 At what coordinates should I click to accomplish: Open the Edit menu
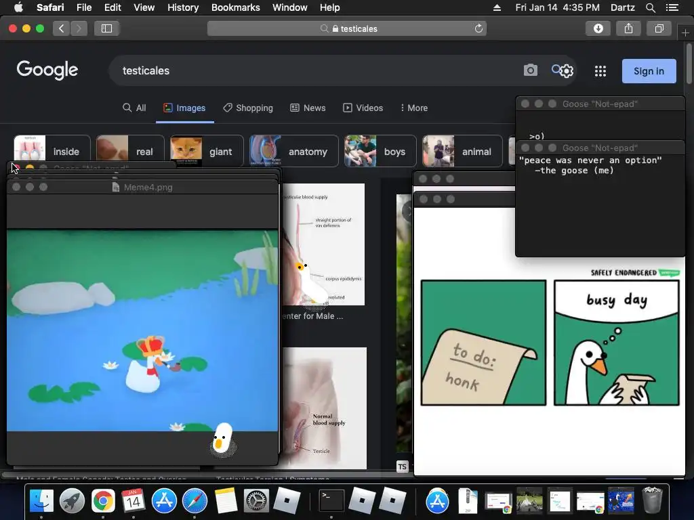coord(113,7)
